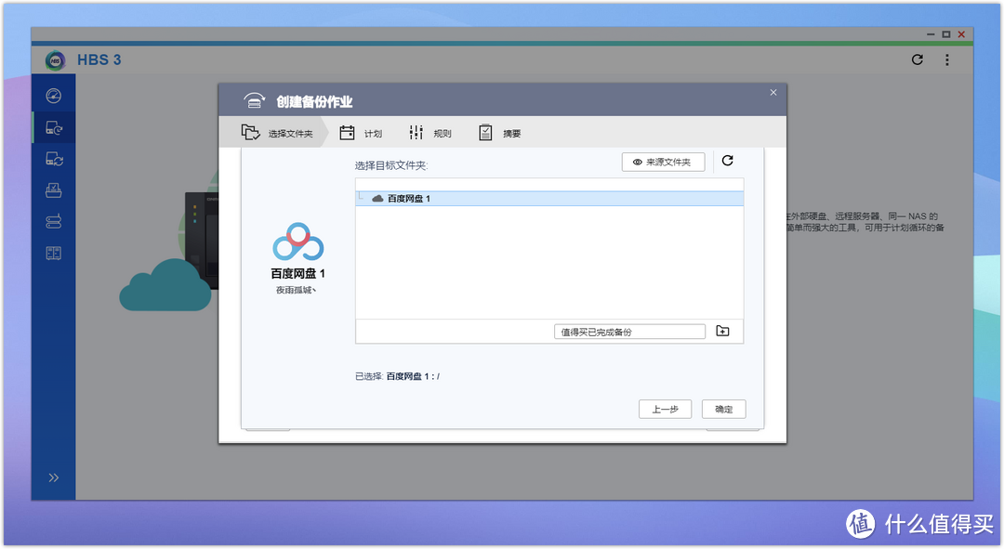This screenshot has width=1004, height=549.
Task: Click the 已选择 百度网盘 1 path text
Action: tap(397, 376)
